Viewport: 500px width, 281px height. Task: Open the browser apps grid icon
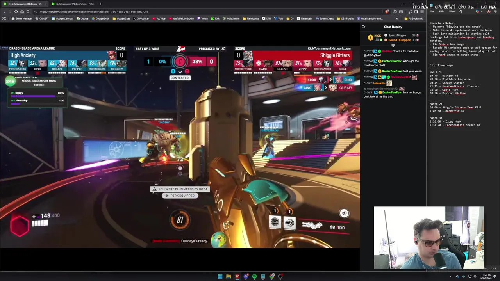(4, 18)
